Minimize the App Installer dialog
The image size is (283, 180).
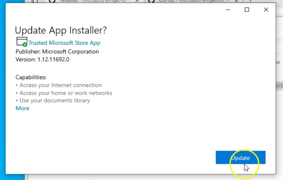coord(228,10)
